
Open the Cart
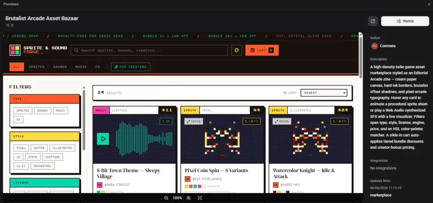coord(262,50)
